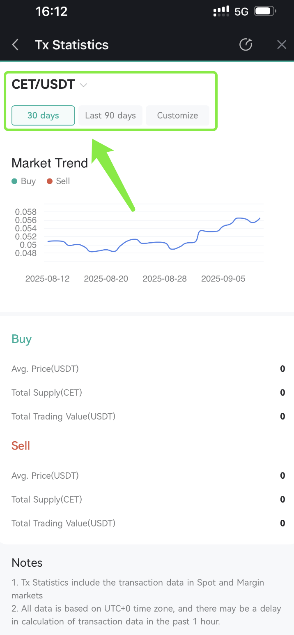Tap the back arrow to go back
The image size is (294, 635).
pyautogui.click(x=15, y=44)
